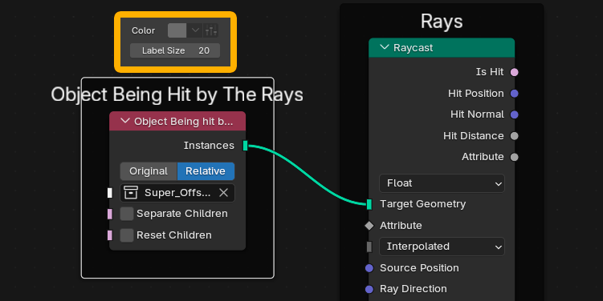Enable the Reset Children checkbox

pos(127,235)
